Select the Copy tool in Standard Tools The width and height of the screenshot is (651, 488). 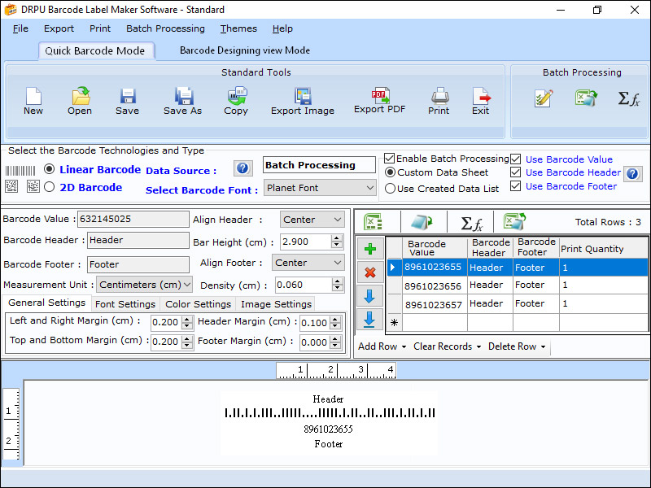point(235,96)
